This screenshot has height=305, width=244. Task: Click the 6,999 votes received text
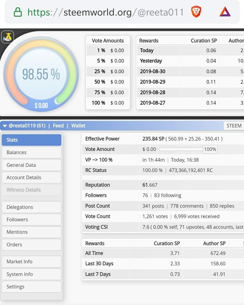pyautogui.click(x=197, y=216)
